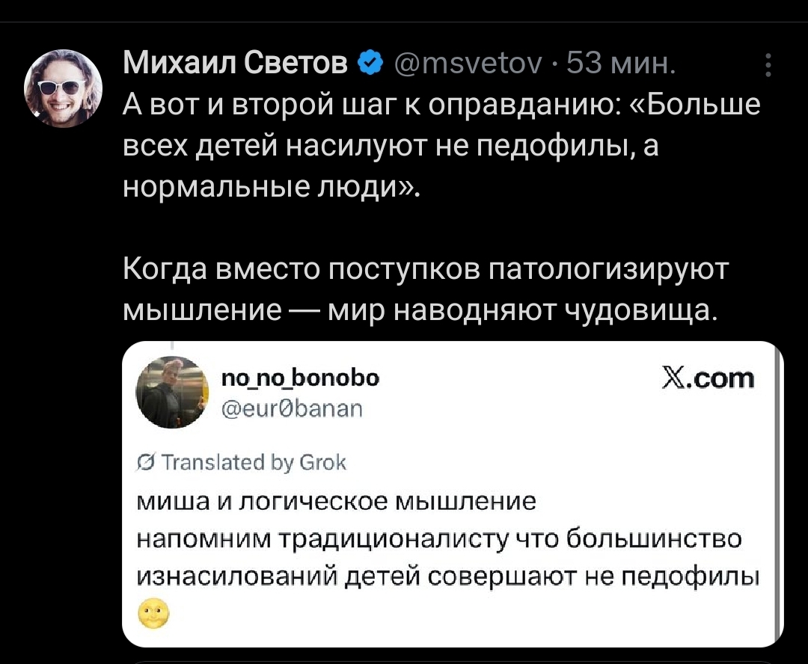Open the no_no_bonobo display name
Screen dimensions: 808x664
pos(301,378)
